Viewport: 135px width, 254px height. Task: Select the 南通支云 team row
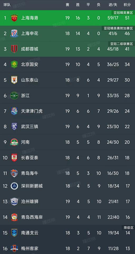pos(67,233)
